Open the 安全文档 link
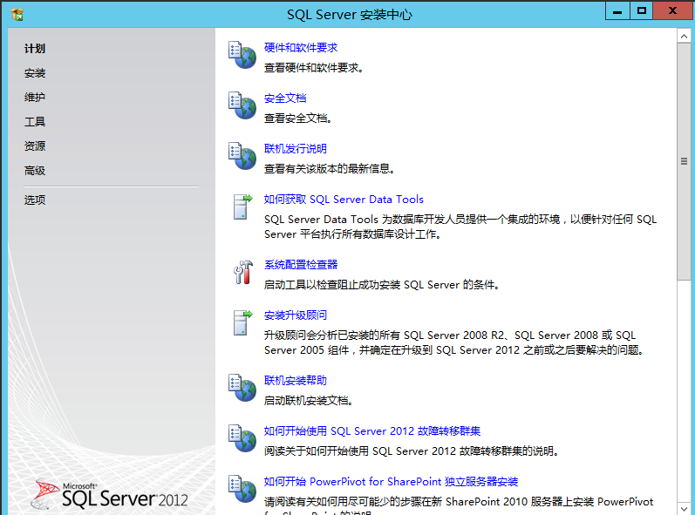This screenshot has height=515, width=695. [285, 98]
